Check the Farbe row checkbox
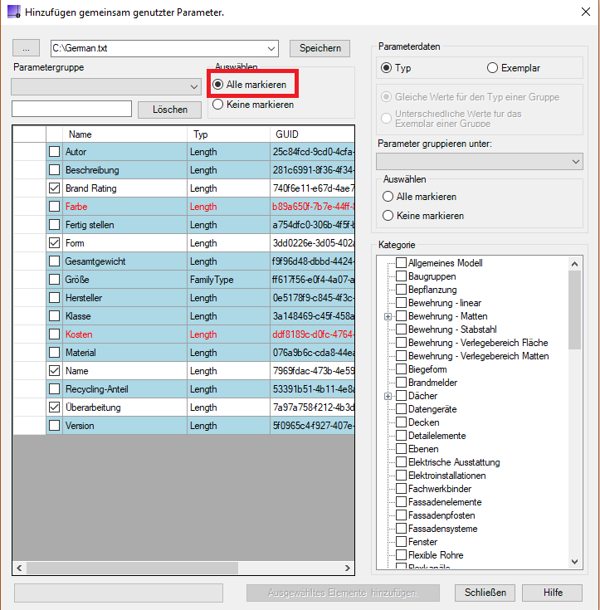Screen dimensions: 600x610 tap(55, 206)
